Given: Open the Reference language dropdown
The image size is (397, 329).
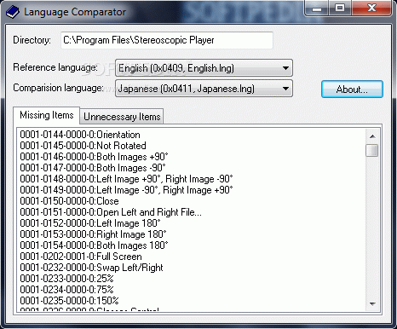Looking at the screenshot, I should 204,68.
